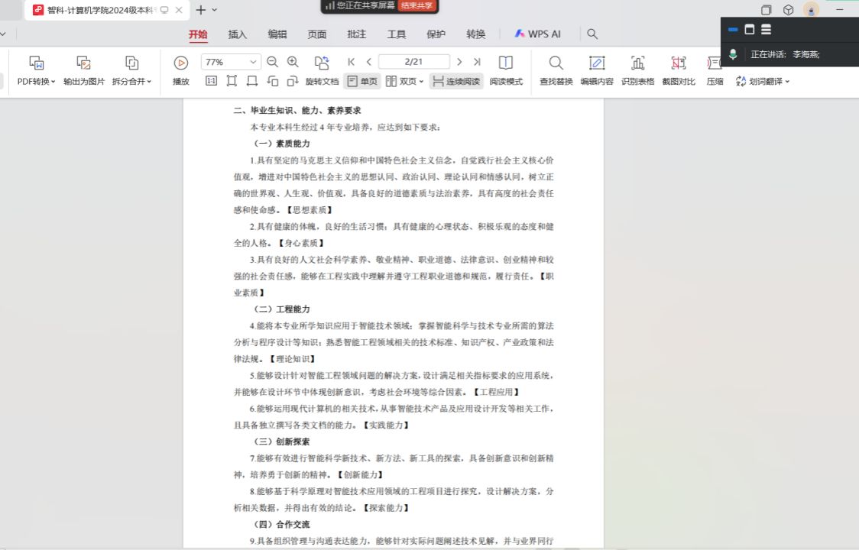Click the 播放 (Play) slideshow icon
The width and height of the screenshot is (859, 550).
pos(180,63)
